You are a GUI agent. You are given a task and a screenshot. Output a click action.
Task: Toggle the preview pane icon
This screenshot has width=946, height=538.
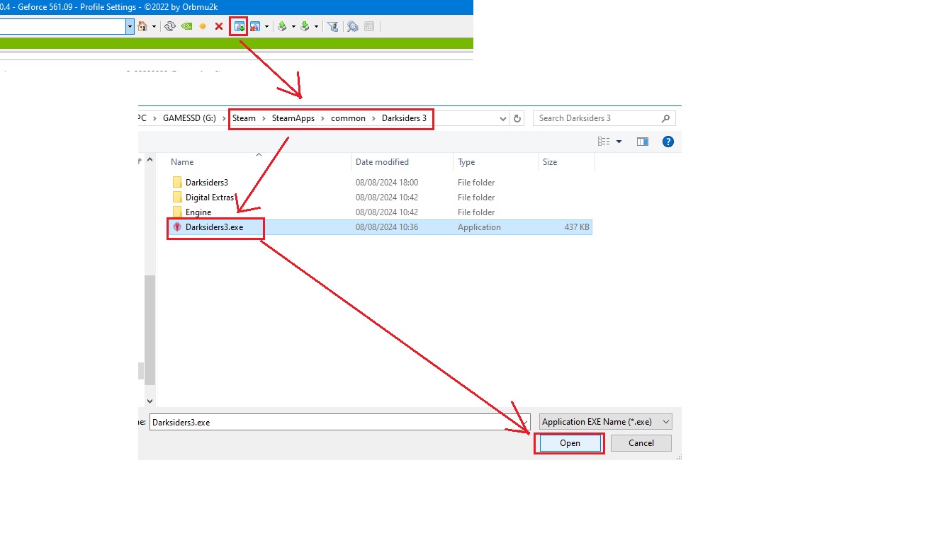pyautogui.click(x=643, y=142)
